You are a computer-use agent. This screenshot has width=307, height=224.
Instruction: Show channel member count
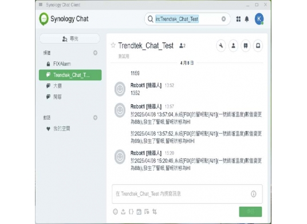pos(182,46)
